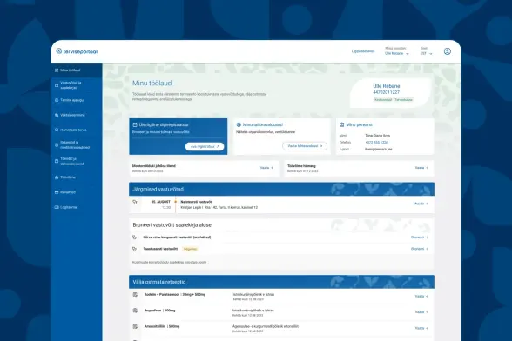Click the Välja ostmata retseptid section header
The width and height of the screenshot is (512, 341).
click(x=281, y=282)
